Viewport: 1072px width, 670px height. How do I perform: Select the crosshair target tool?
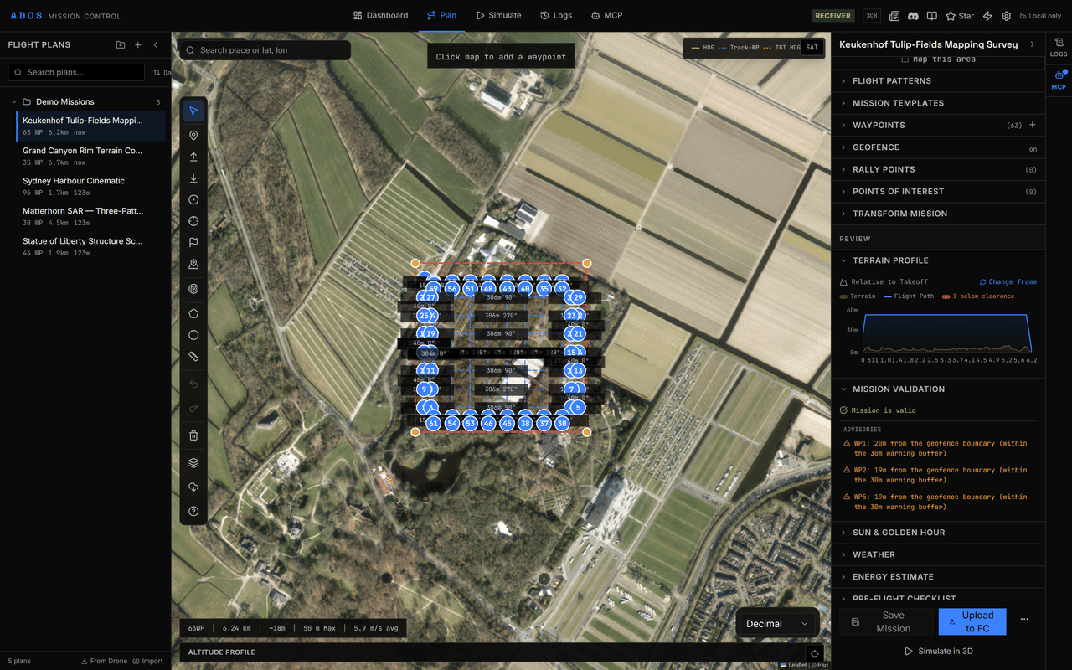coord(193,221)
